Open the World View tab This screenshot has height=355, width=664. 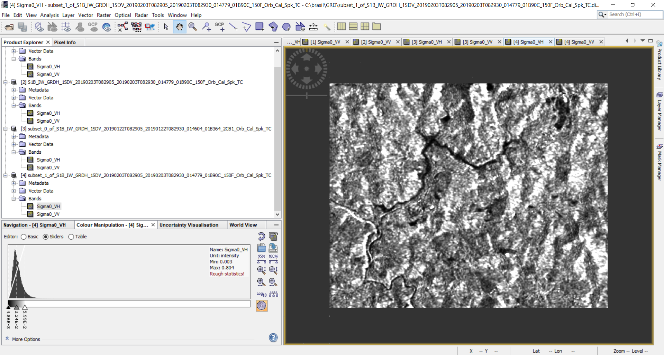(243, 225)
